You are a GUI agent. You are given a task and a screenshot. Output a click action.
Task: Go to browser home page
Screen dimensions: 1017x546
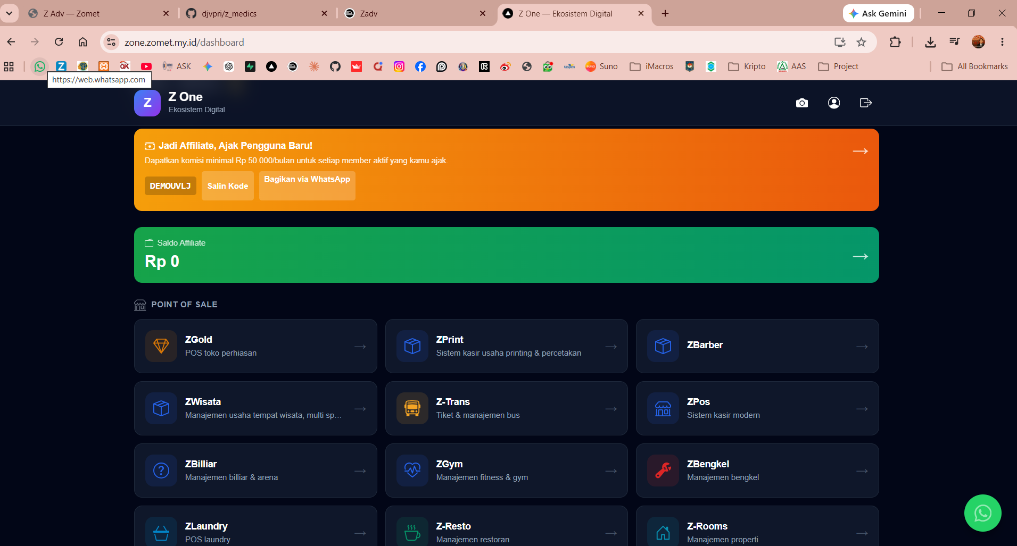point(82,42)
